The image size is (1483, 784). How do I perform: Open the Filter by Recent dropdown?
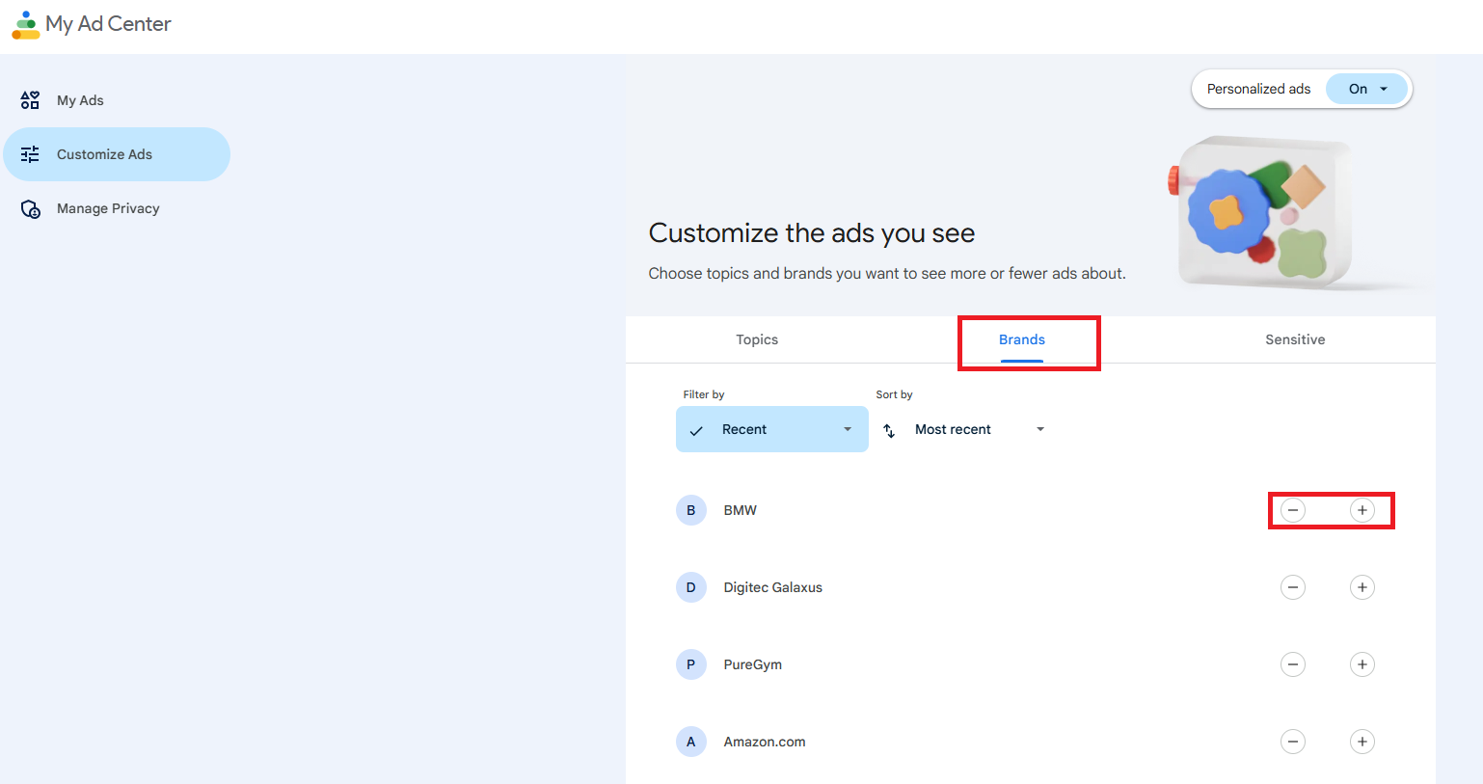(772, 429)
